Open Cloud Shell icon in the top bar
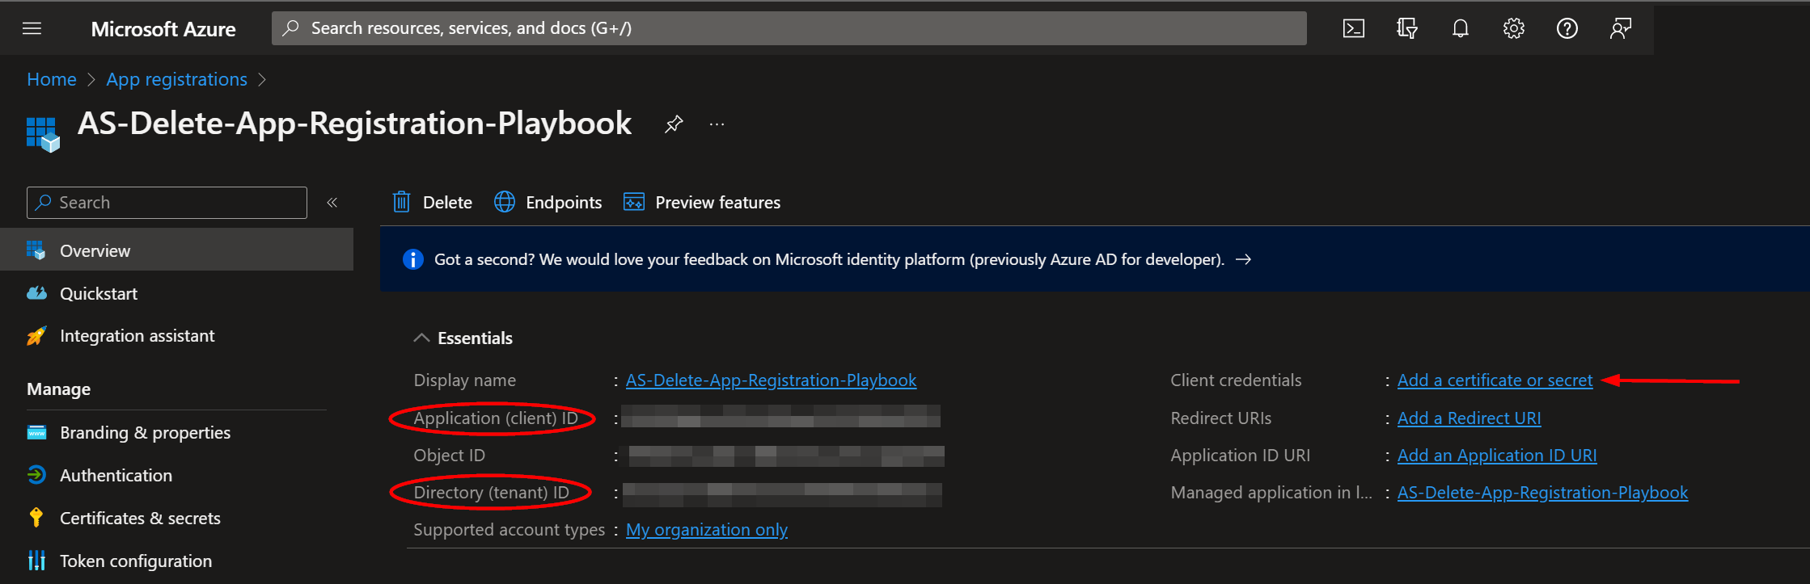Image resolution: width=1810 pixels, height=584 pixels. (1353, 28)
